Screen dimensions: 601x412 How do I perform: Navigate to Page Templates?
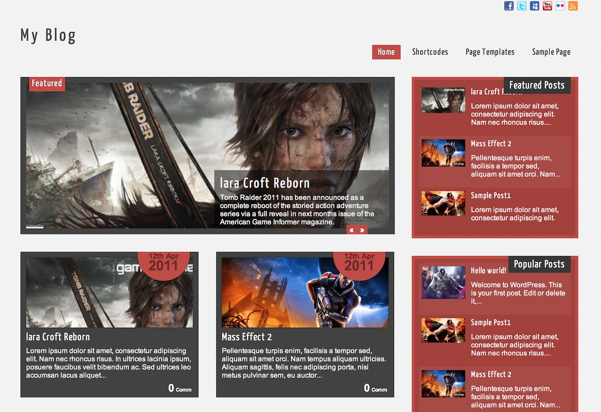click(490, 52)
